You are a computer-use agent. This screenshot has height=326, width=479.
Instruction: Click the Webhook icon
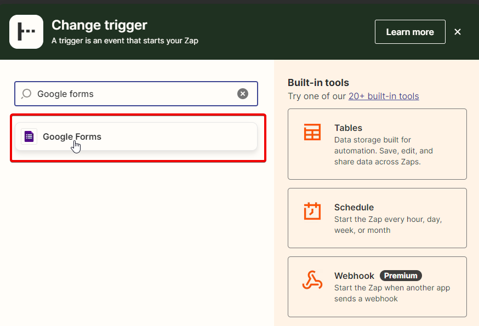(312, 280)
